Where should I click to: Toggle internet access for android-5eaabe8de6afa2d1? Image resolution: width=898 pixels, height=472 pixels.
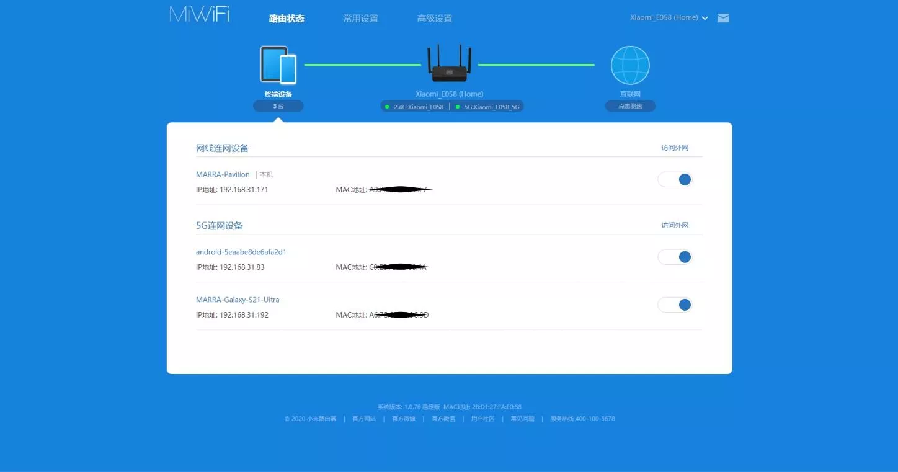click(x=675, y=257)
